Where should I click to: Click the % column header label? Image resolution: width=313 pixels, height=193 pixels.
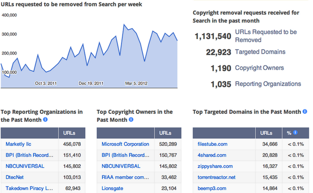(x=289, y=133)
